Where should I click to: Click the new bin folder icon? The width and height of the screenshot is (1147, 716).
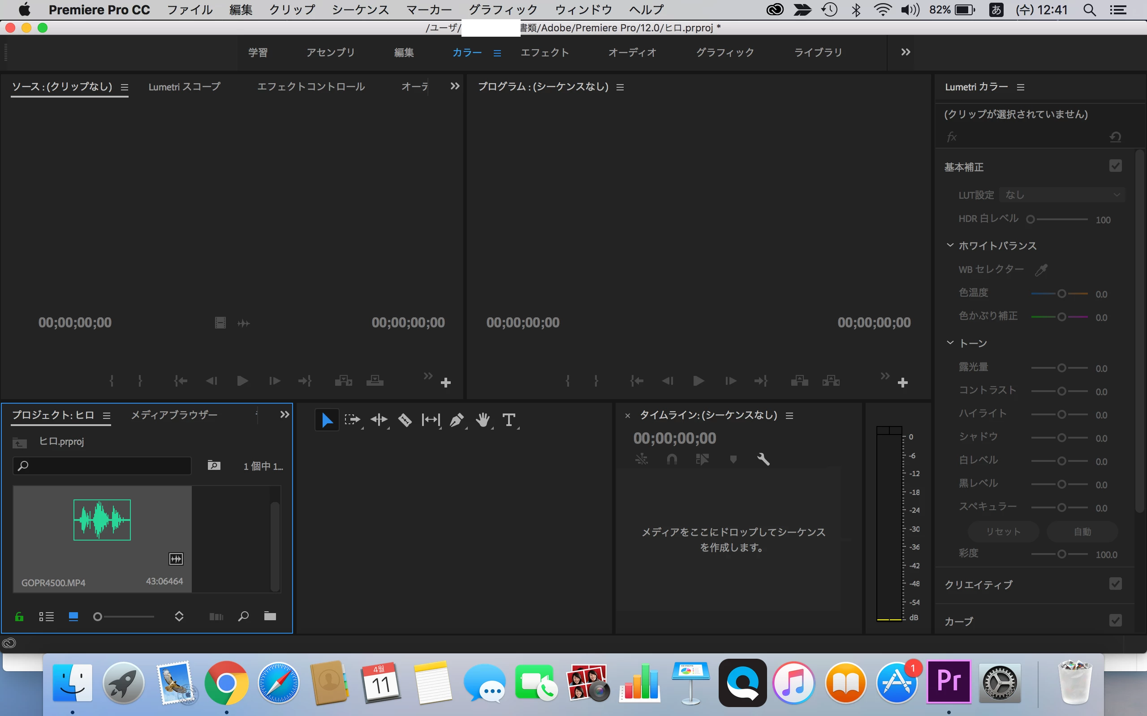tap(270, 616)
